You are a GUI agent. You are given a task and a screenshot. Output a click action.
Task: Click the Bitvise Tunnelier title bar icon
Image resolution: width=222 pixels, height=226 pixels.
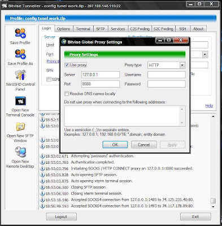(x=4, y=6)
